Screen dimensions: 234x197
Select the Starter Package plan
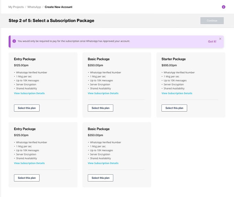174,108
